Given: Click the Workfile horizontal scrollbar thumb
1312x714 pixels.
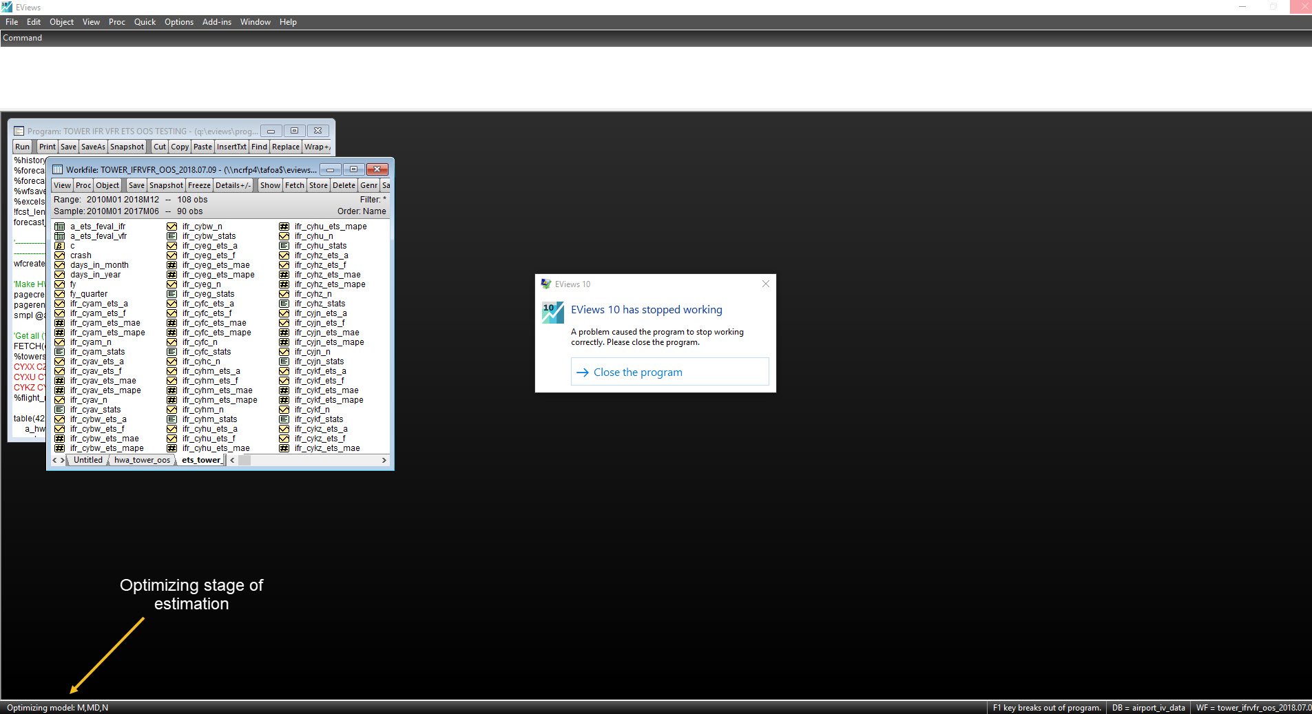Looking at the screenshot, I should point(244,460).
